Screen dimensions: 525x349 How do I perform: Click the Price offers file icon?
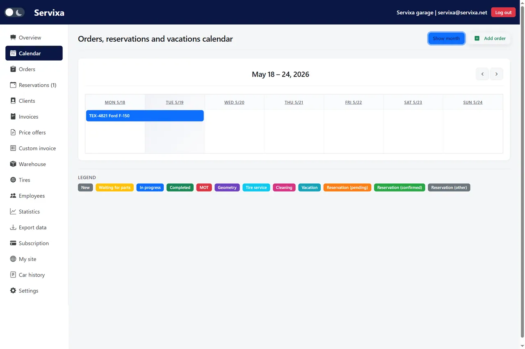(13, 133)
